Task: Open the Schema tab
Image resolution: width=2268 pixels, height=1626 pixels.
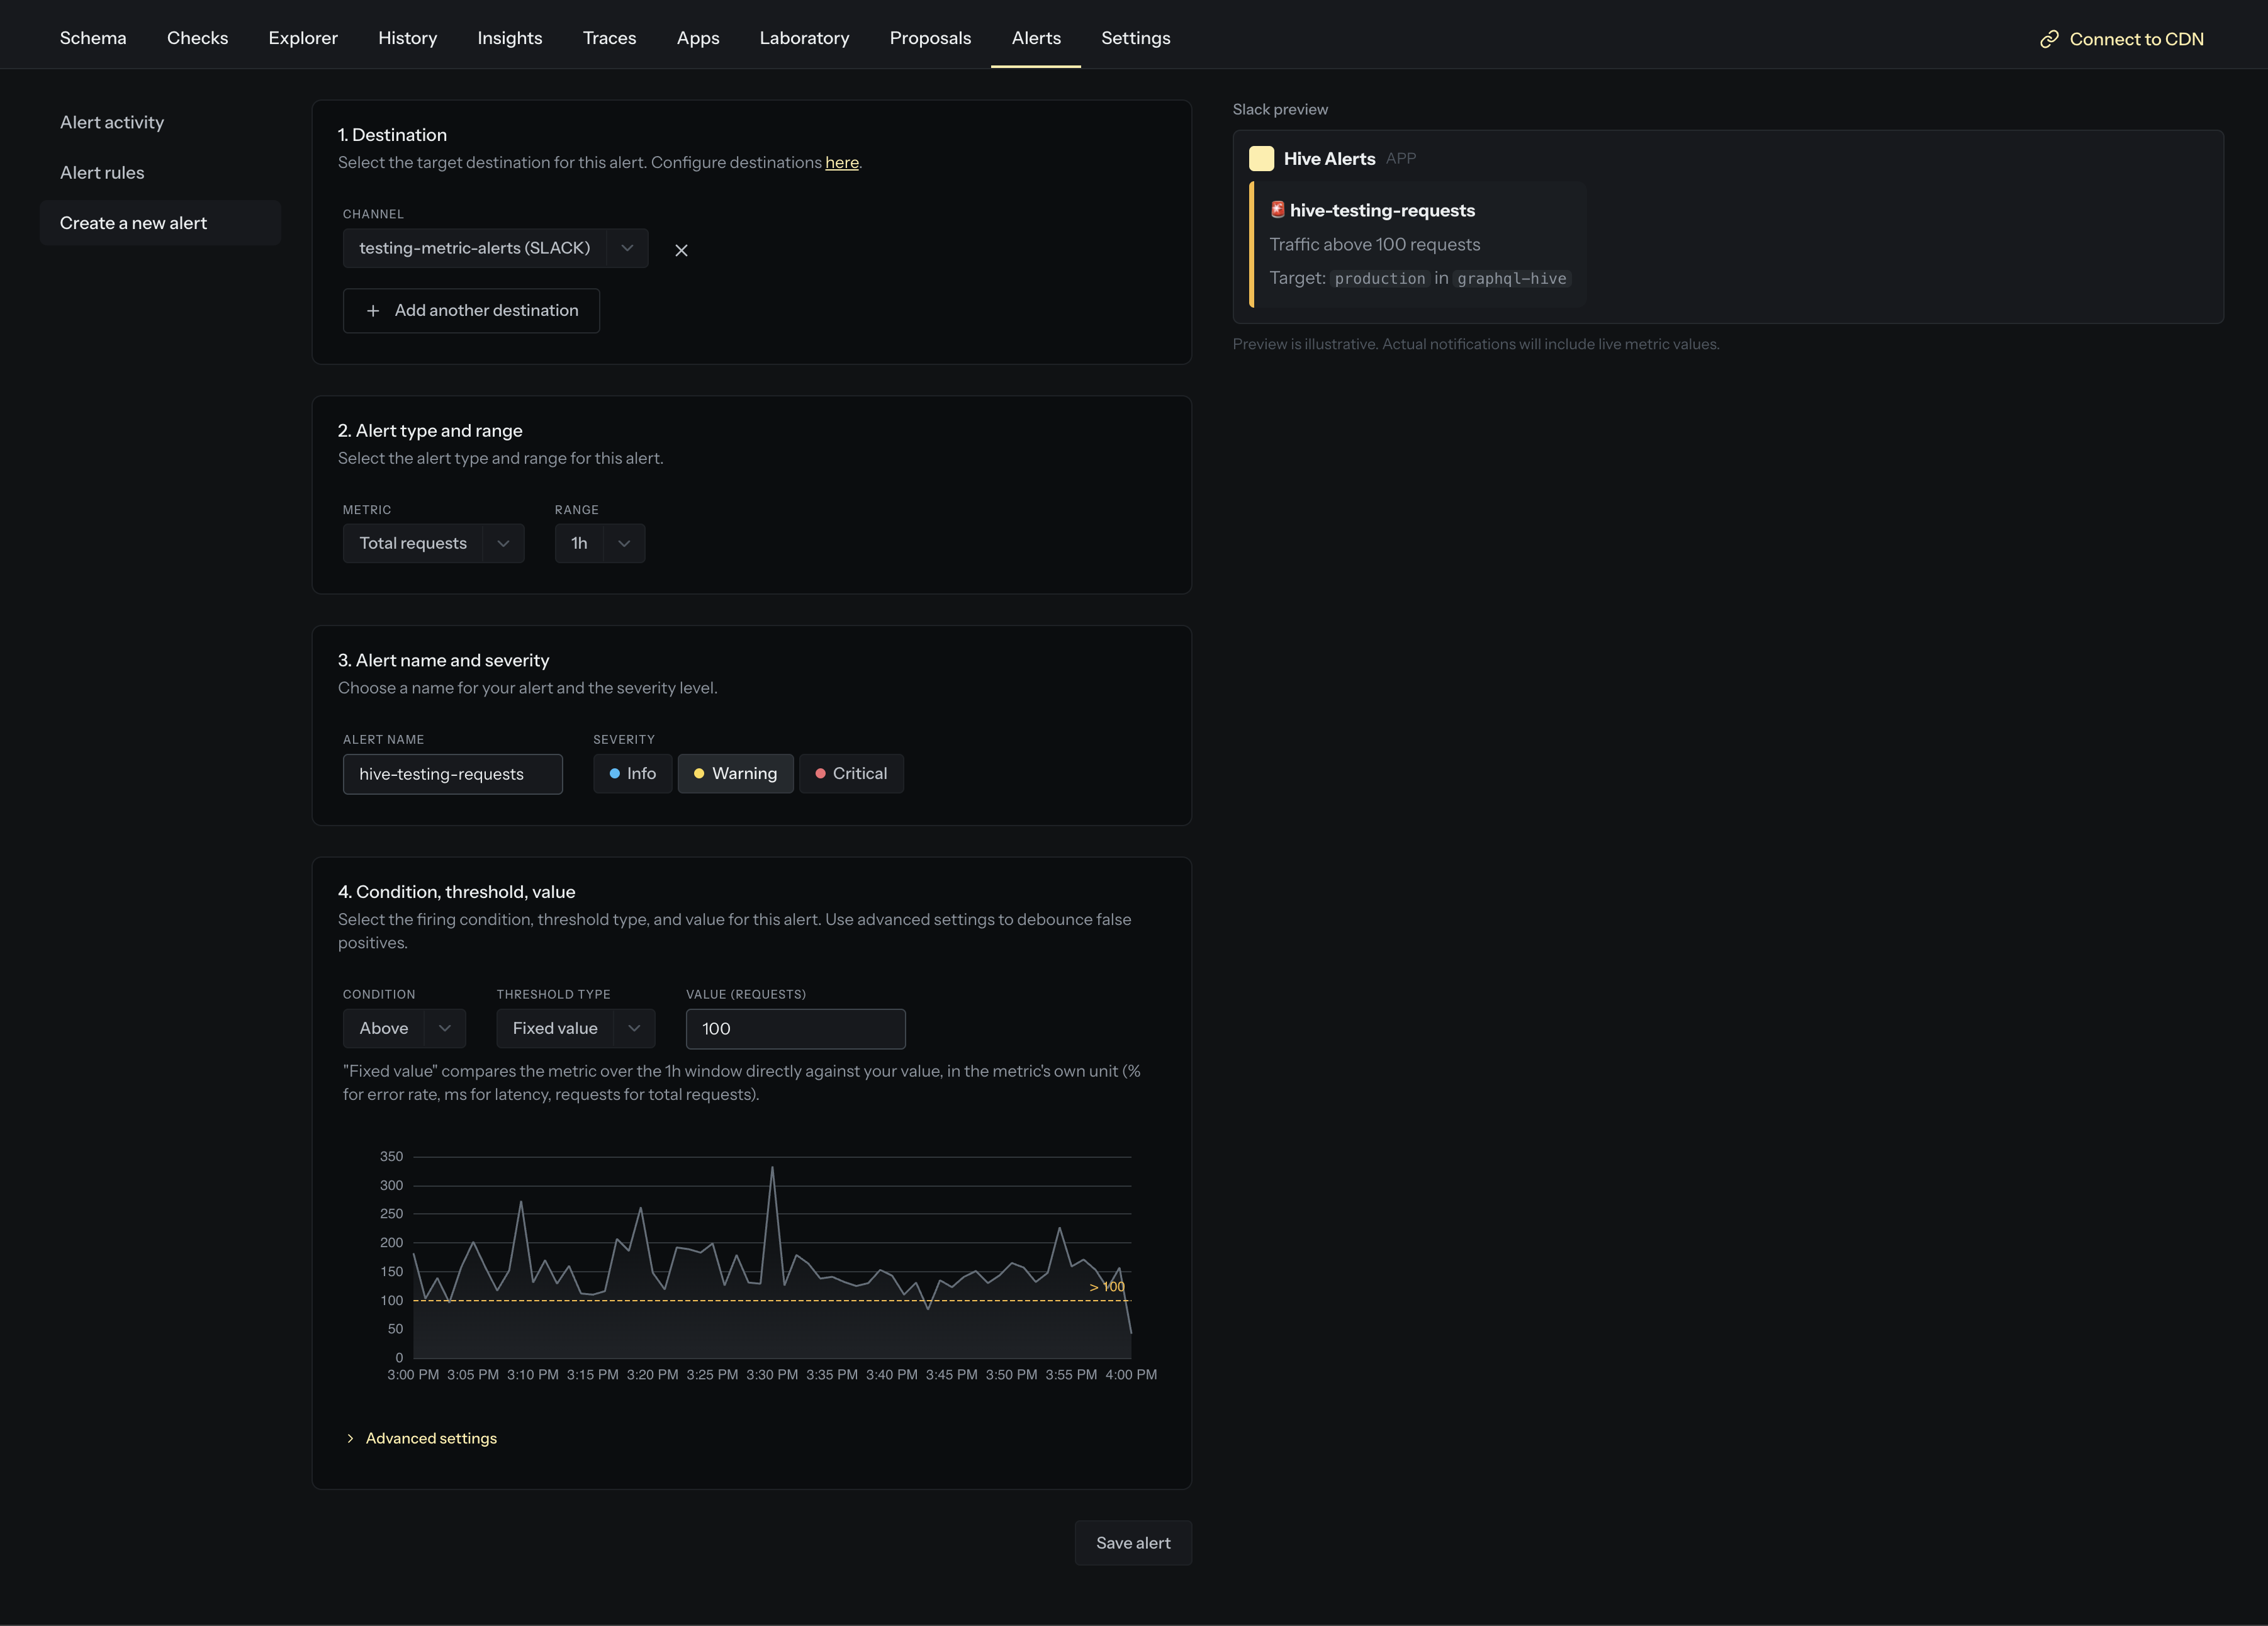Action: (93, 38)
